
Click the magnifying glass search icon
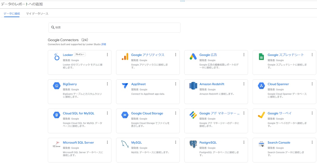[x=53, y=27]
